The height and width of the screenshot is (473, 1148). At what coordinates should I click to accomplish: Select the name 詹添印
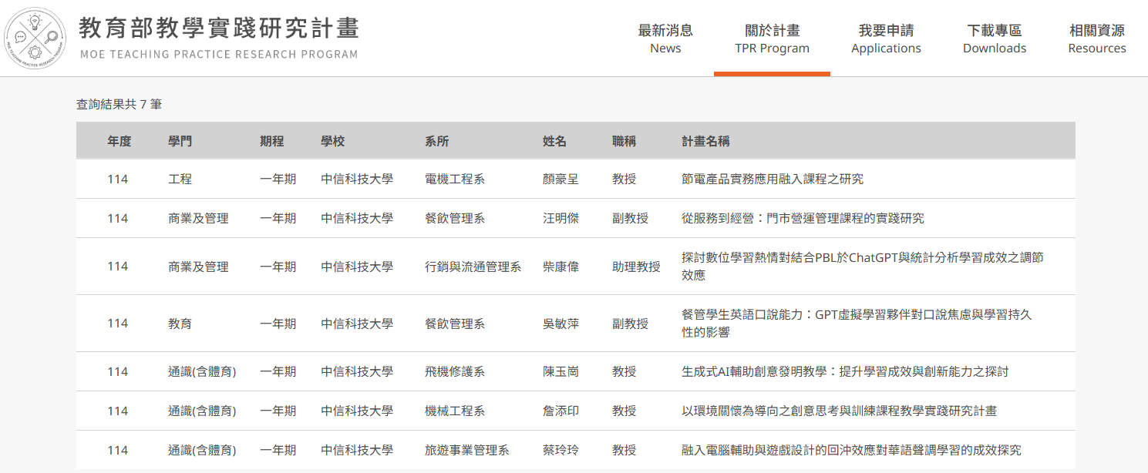point(561,411)
